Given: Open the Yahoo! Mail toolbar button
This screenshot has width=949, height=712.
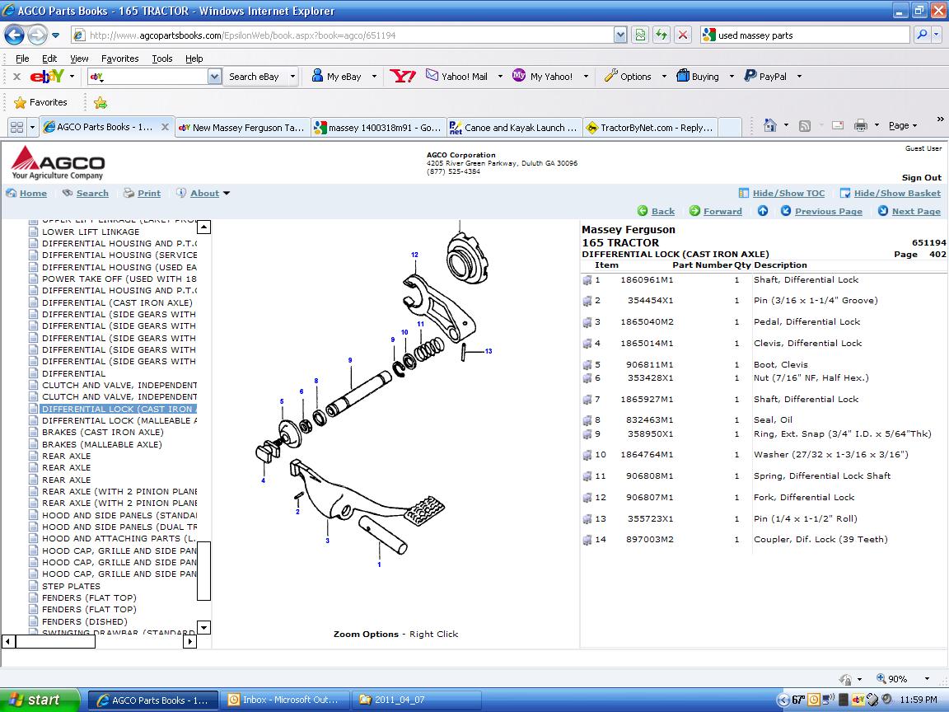Looking at the screenshot, I should point(456,77).
